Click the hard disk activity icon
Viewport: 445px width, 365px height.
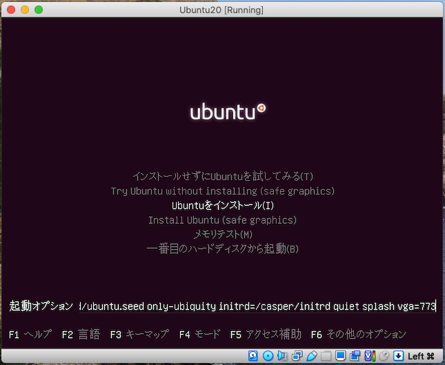(x=253, y=356)
